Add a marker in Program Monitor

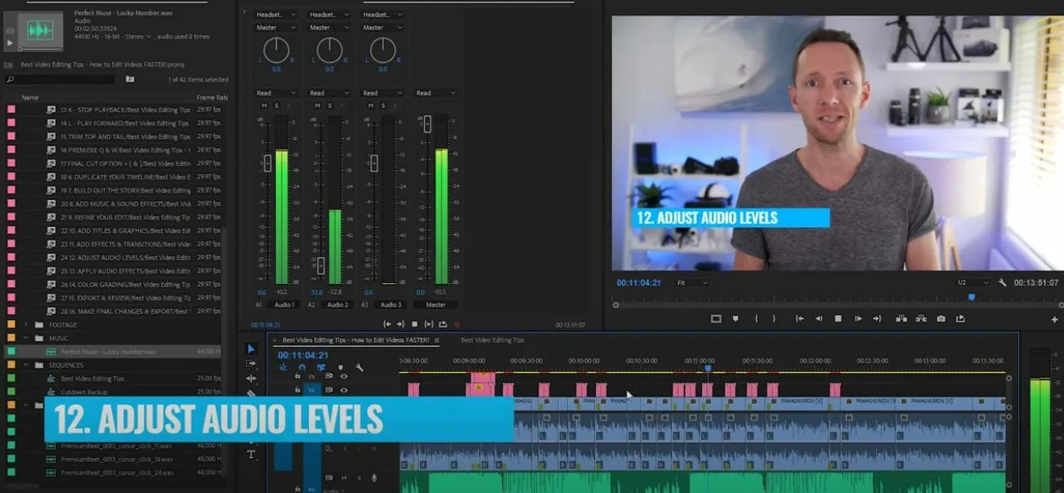(735, 318)
